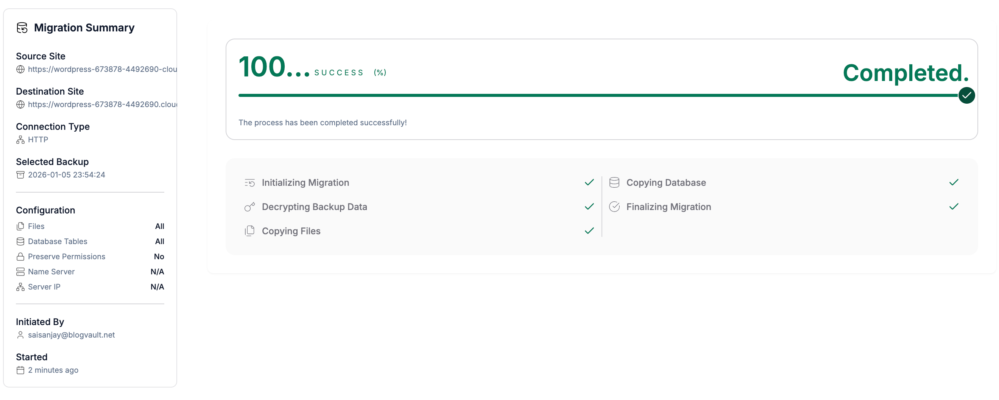999x400 pixels.
Task: Toggle the Finalizing Migration checkmark
Action: tap(954, 206)
